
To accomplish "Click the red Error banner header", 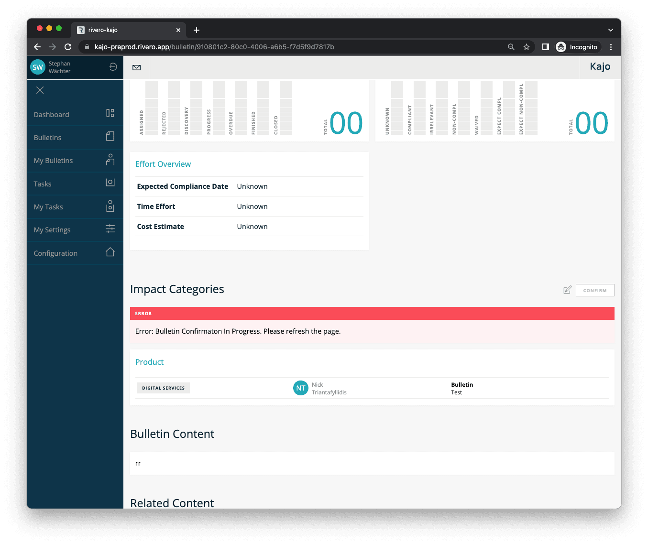I will tap(372, 313).
